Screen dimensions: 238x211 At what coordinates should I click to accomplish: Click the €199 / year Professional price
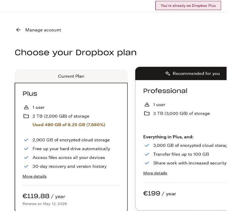(x=159, y=194)
